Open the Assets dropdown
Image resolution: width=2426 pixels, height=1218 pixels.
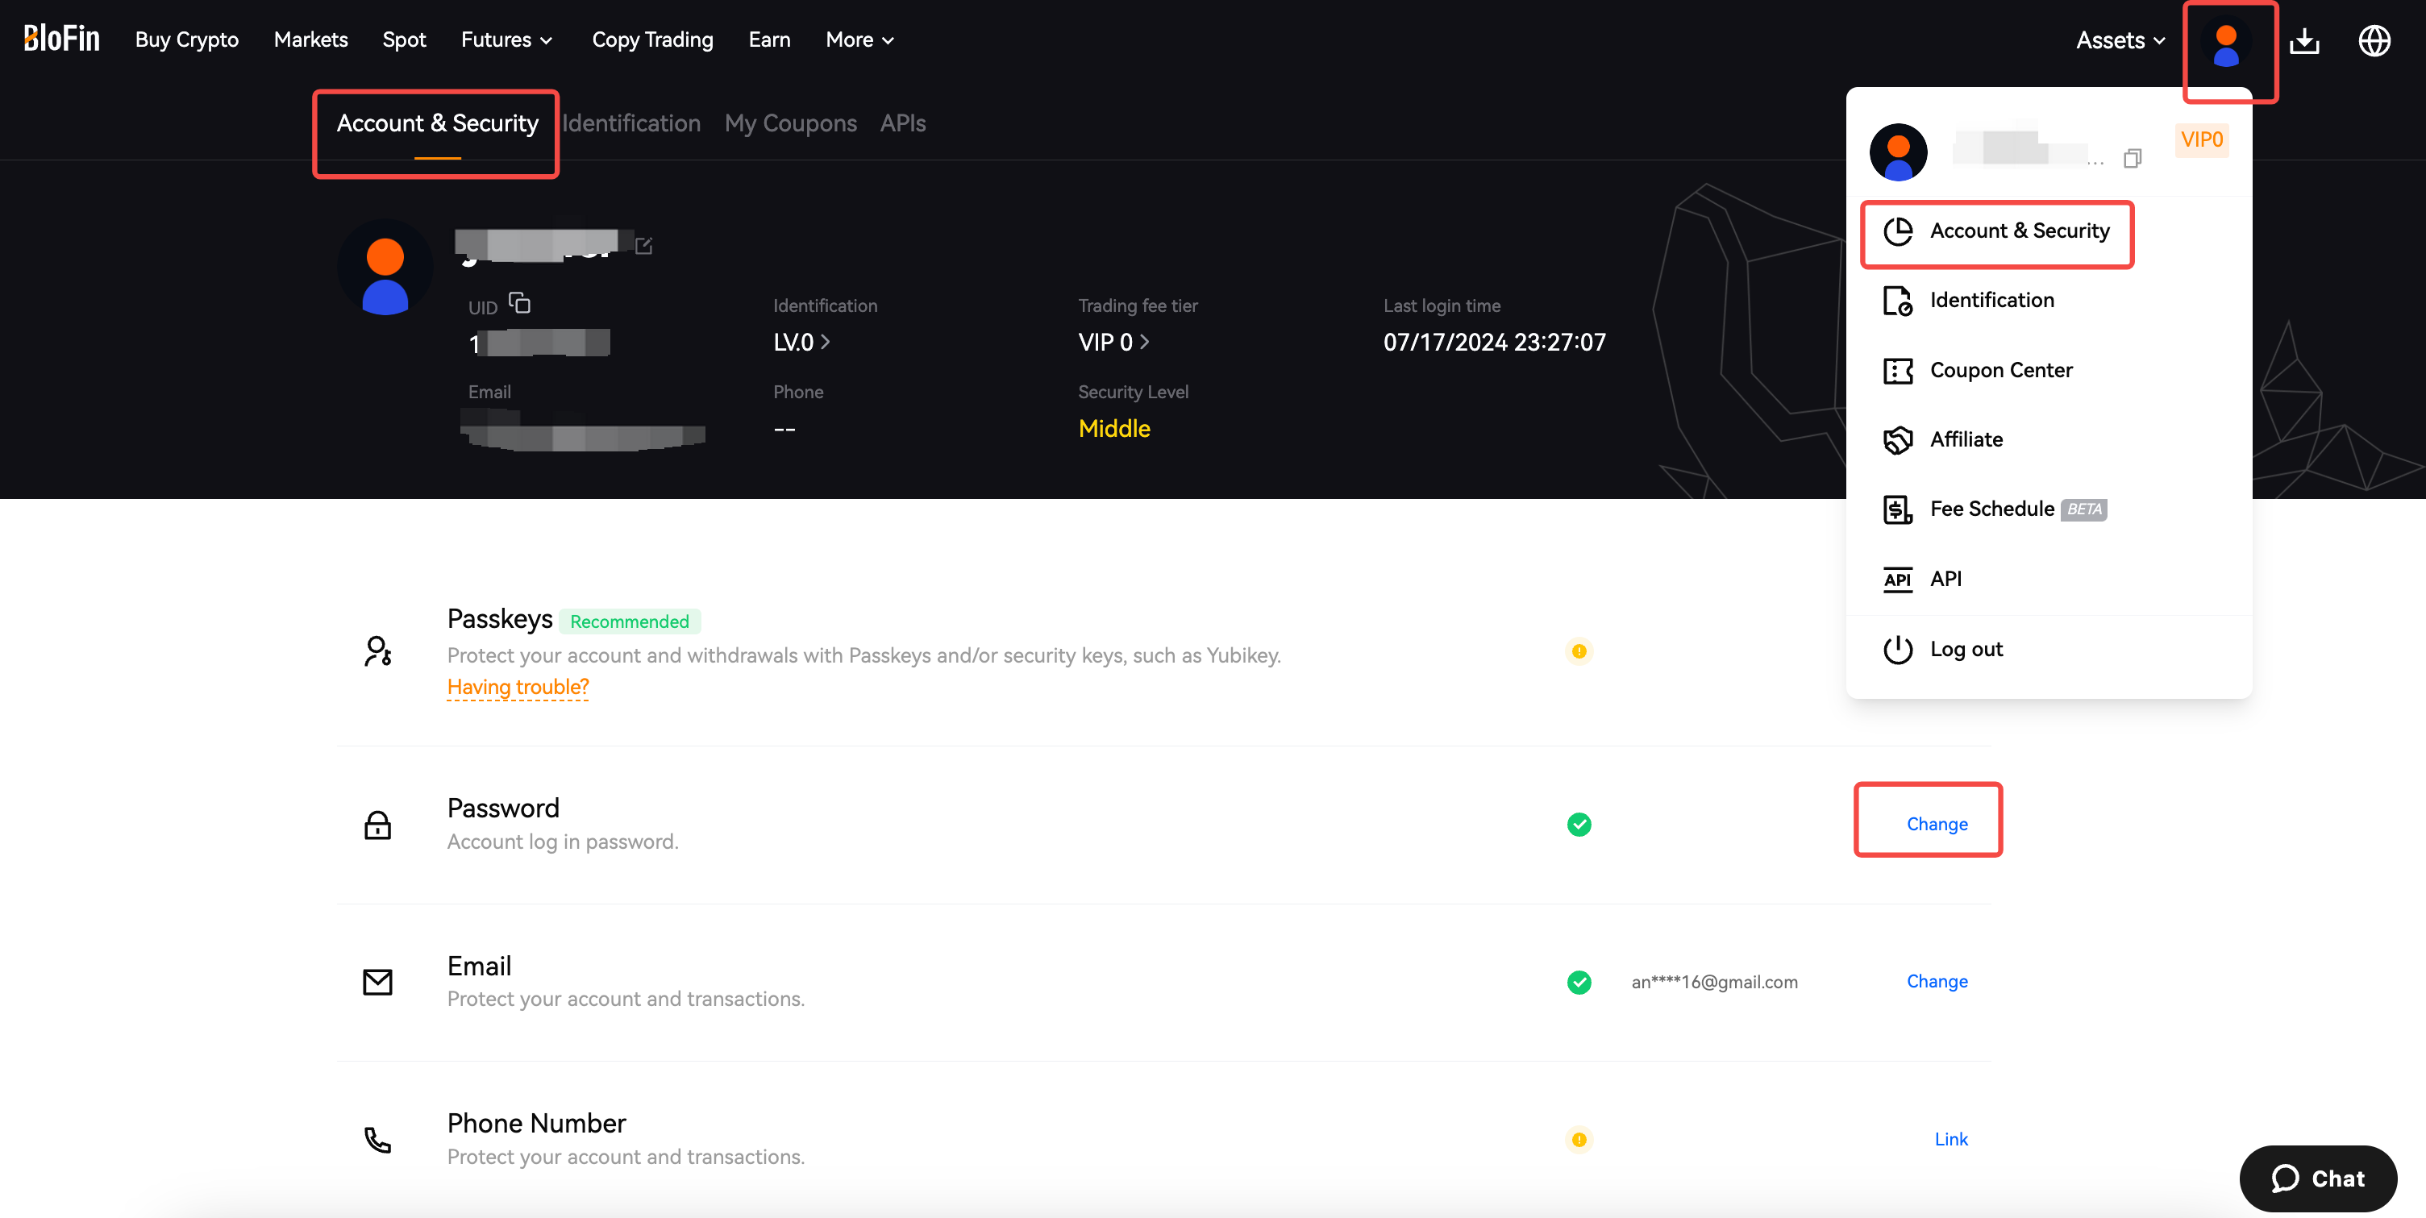pyautogui.click(x=2121, y=40)
